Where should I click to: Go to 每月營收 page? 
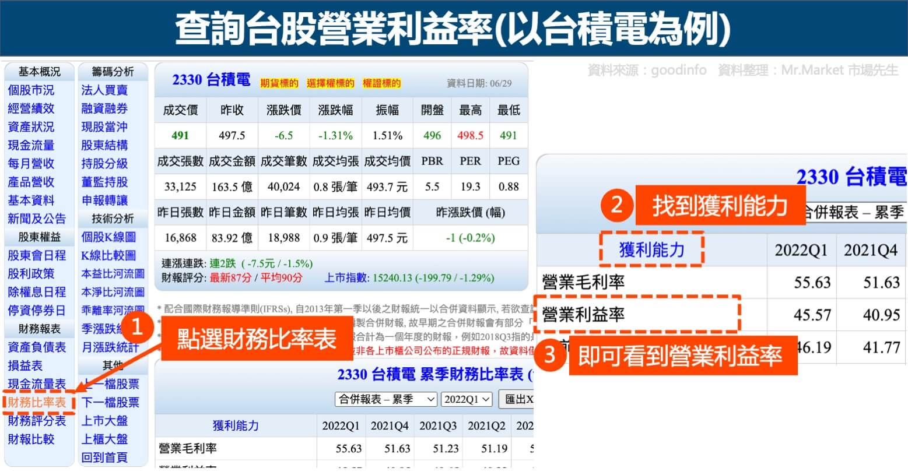31,164
